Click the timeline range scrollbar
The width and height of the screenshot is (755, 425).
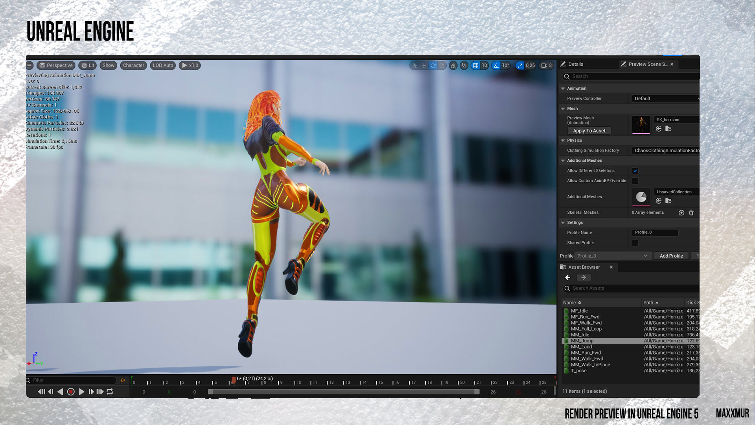pos(344,392)
